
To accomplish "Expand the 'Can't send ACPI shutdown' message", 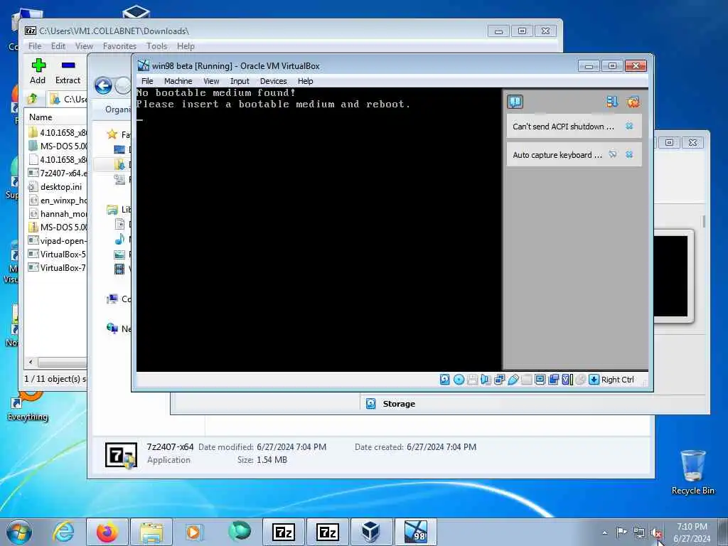I will [x=563, y=127].
